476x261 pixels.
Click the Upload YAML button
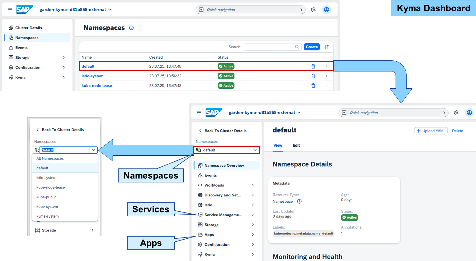point(431,131)
